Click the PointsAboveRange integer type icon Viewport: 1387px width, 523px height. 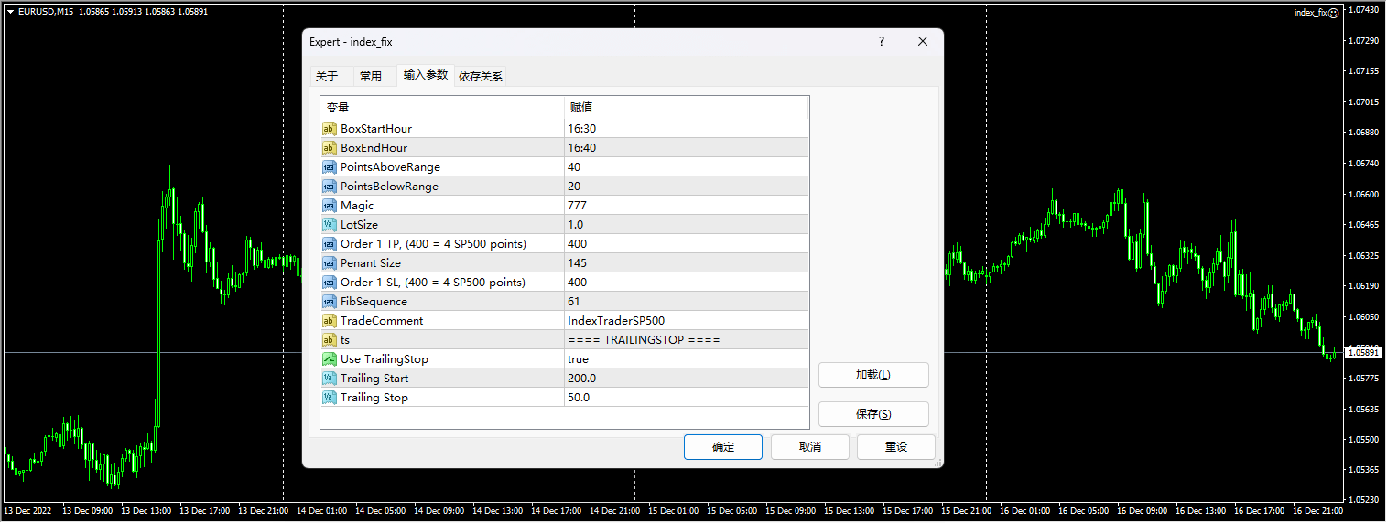[x=330, y=167]
